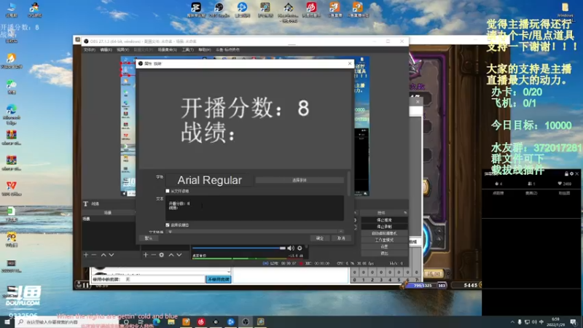The image size is (583, 328).
Task: Remove selected scene with the scenes minus icon
Action: [94, 254]
